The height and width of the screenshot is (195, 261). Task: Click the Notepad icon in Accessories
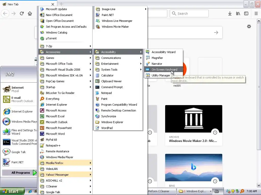coord(97,93)
